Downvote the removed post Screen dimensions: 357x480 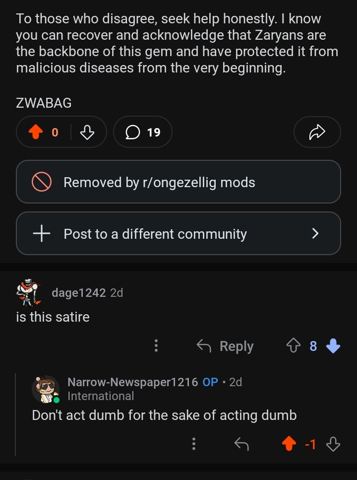pos(87,132)
